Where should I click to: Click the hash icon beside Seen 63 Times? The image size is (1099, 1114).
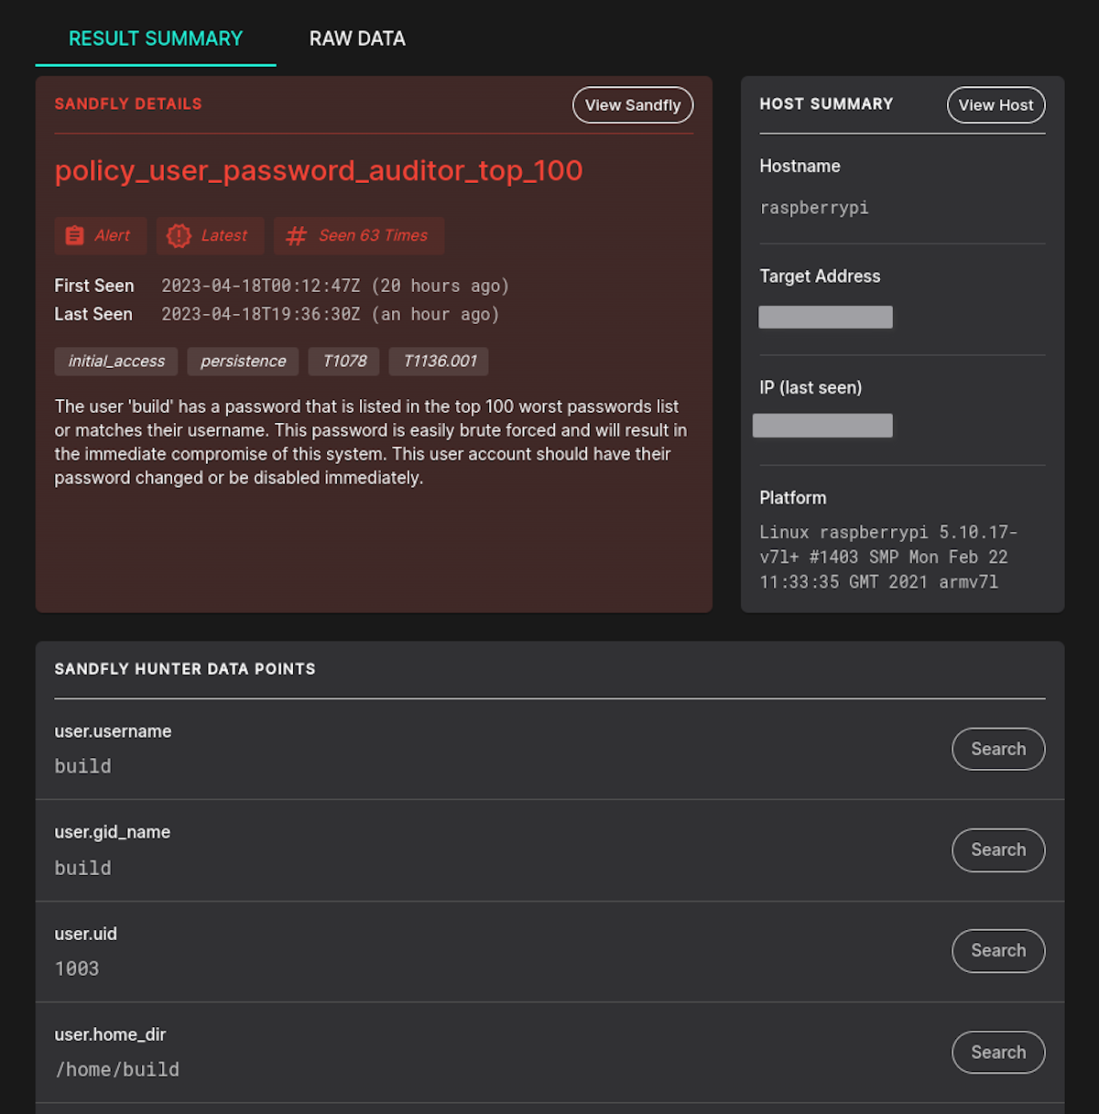[295, 235]
